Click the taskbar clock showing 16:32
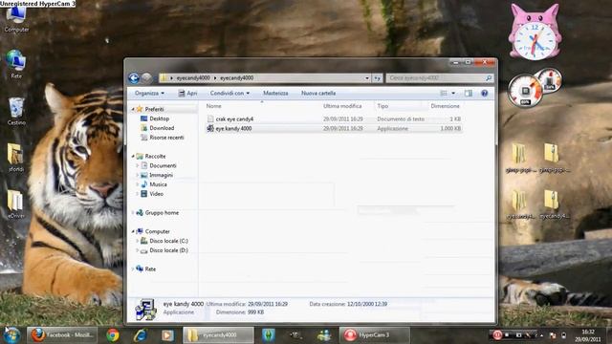This screenshot has height=344, width=612. click(x=588, y=335)
